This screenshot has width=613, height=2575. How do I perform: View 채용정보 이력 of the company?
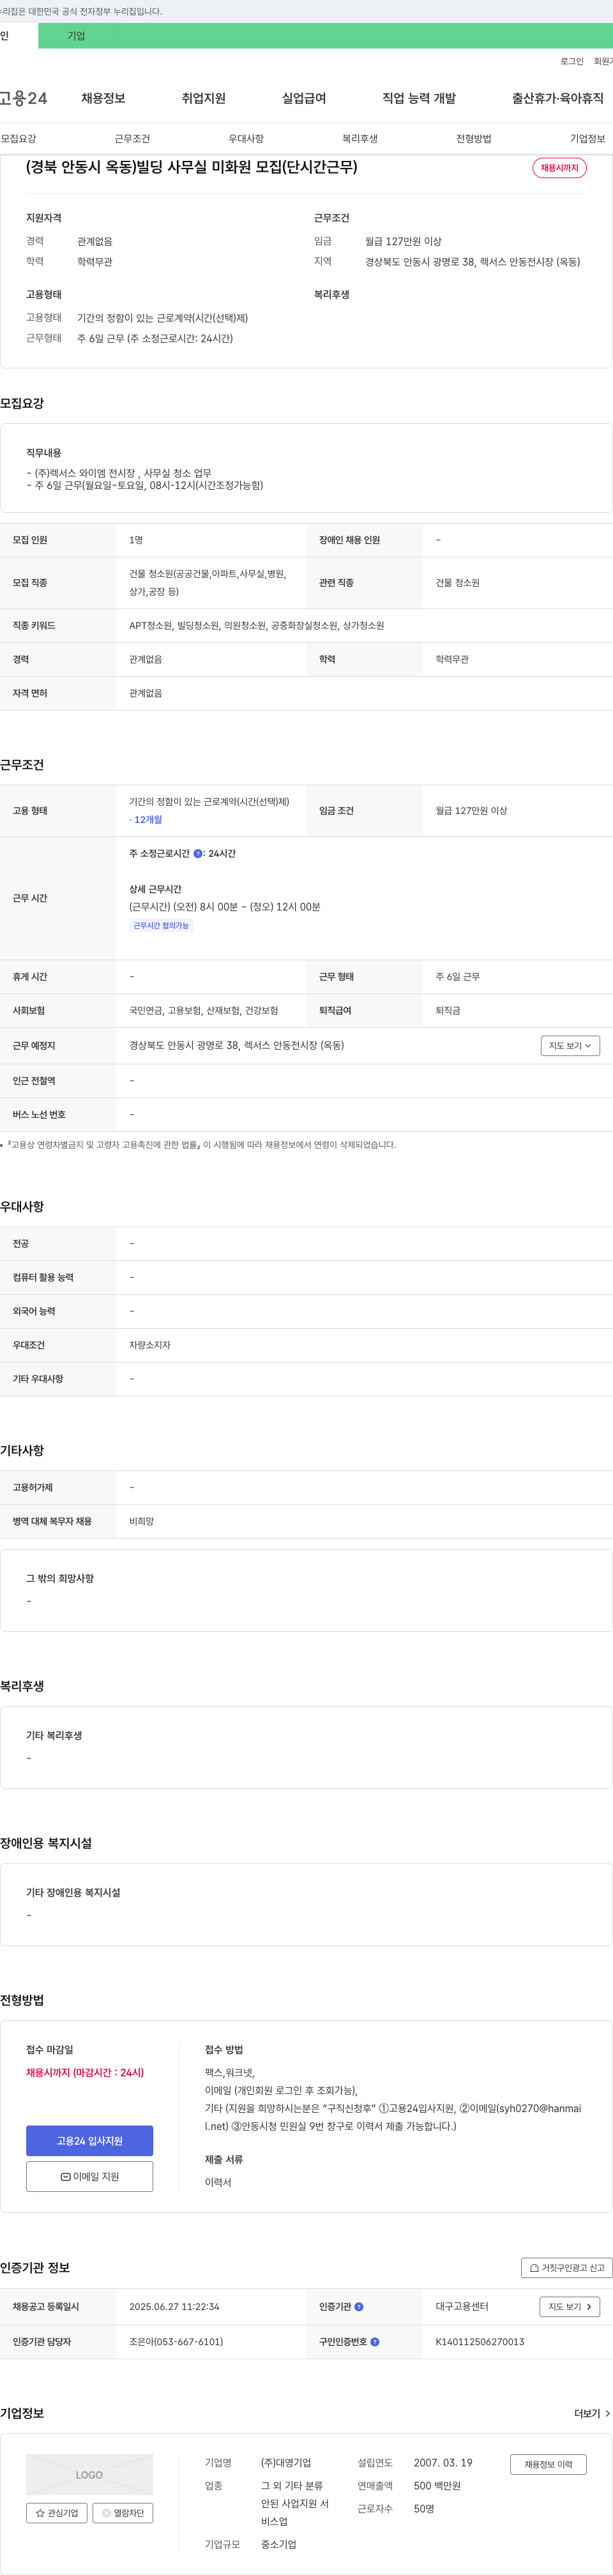click(x=548, y=2464)
